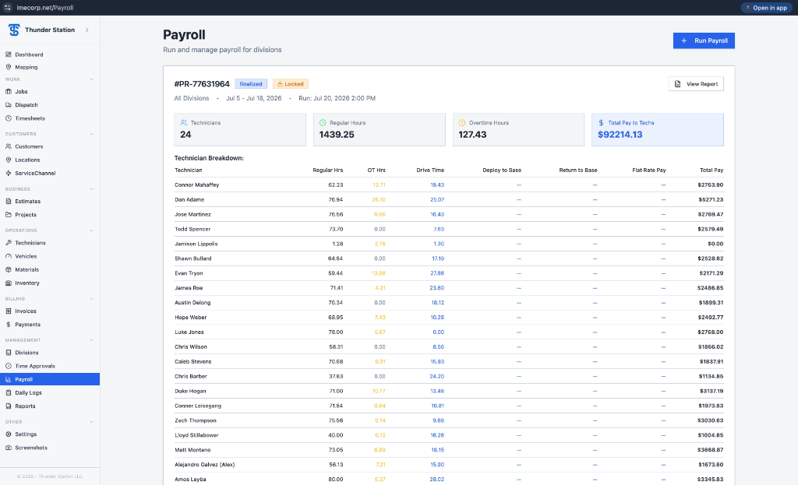Go to Technicians page label
The height and width of the screenshot is (485, 798).
click(30, 243)
